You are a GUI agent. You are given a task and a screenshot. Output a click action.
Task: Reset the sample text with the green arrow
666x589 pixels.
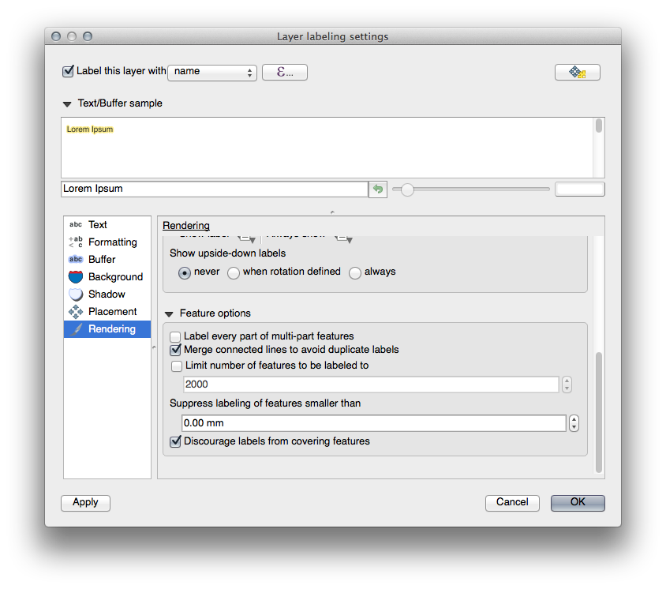coord(378,189)
